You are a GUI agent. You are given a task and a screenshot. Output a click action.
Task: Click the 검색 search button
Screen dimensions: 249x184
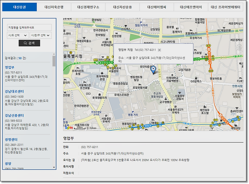(29, 43)
